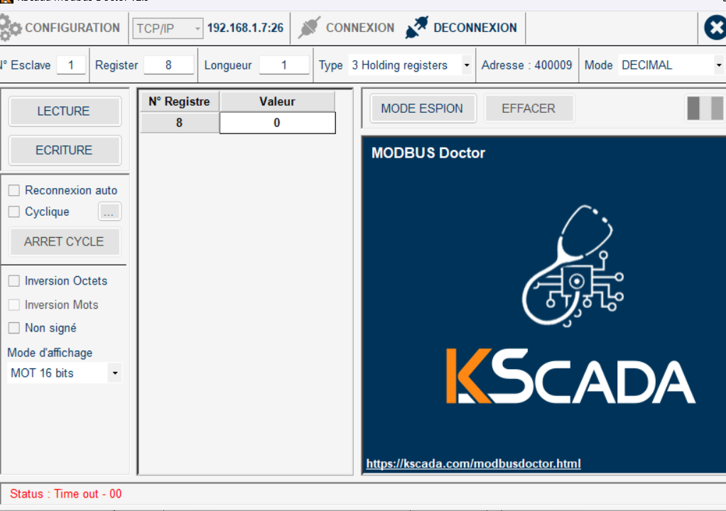The width and height of the screenshot is (726, 511).
Task: Click the EFFACER button
Action: 529,109
